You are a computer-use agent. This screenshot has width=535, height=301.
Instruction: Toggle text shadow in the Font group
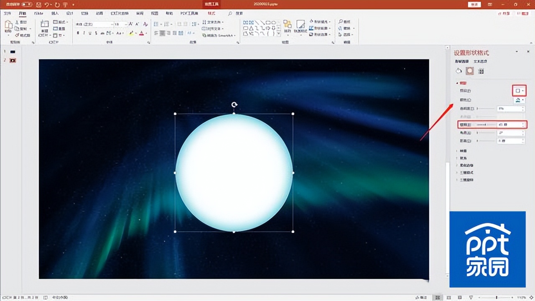[x=96, y=33]
